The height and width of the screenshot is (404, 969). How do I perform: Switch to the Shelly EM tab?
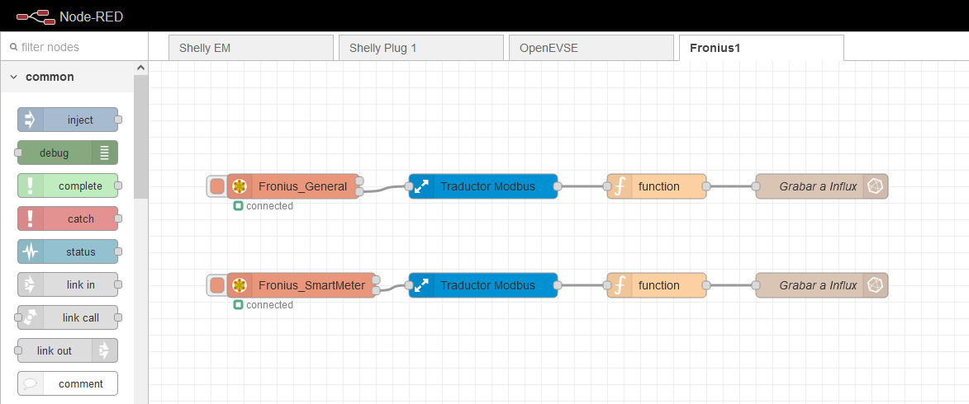[x=251, y=48]
